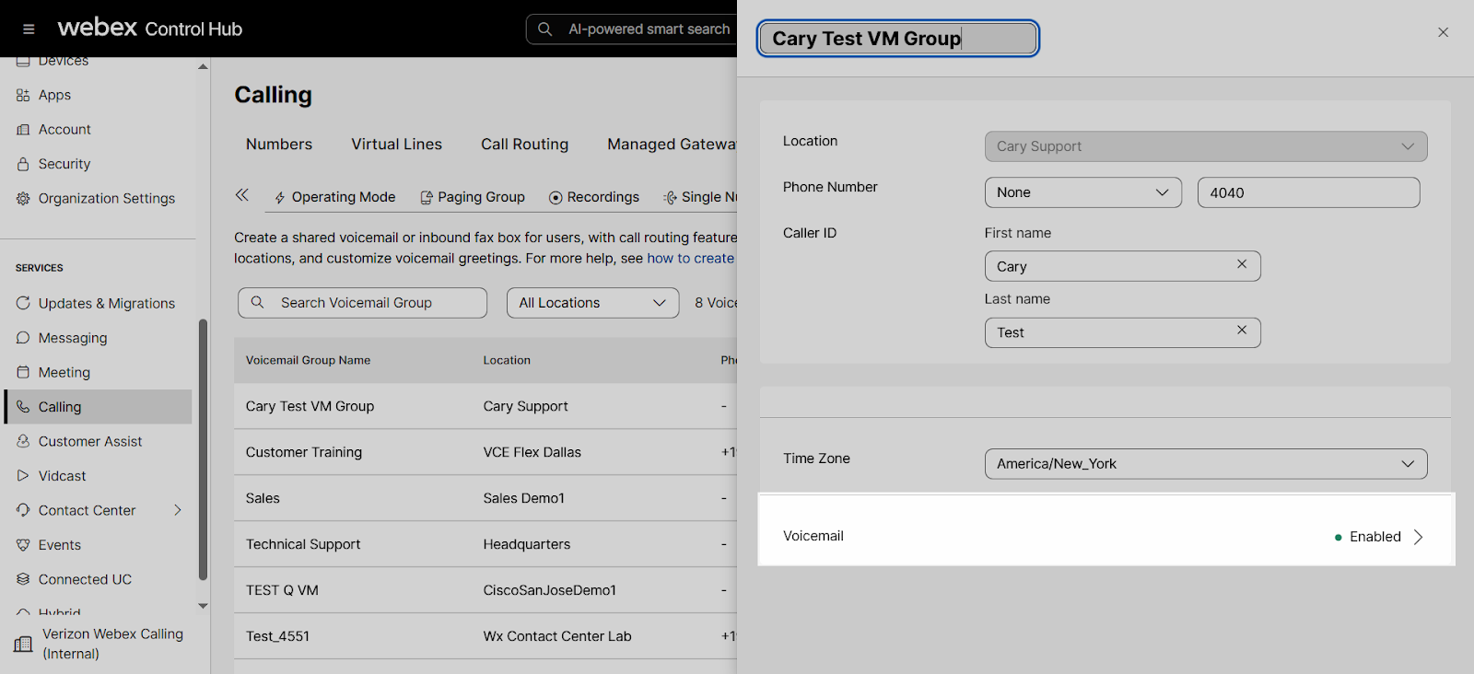Click the Location column header
This screenshot has width=1474, height=674.
(x=507, y=360)
